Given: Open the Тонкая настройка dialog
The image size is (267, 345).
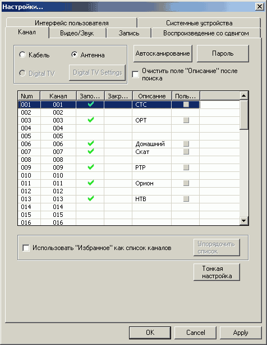Looking at the screenshot, I should [x=217, y=272].
